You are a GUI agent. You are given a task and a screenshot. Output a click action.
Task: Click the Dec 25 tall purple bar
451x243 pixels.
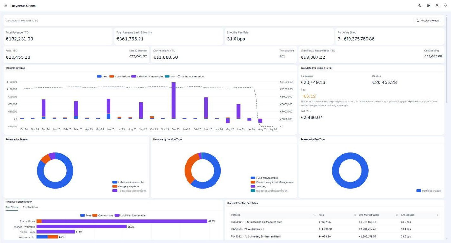point(173,100)
